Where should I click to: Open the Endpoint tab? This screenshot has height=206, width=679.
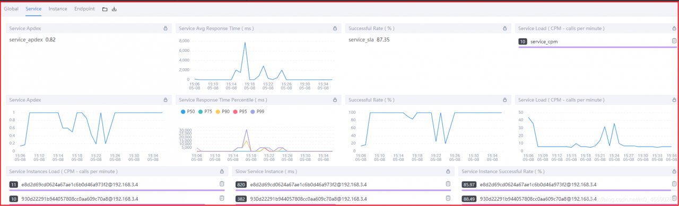pos(84,9)
